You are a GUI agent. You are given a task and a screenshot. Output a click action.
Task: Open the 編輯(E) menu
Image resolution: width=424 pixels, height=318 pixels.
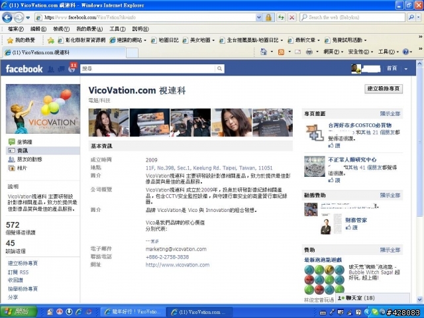point(38,28)
